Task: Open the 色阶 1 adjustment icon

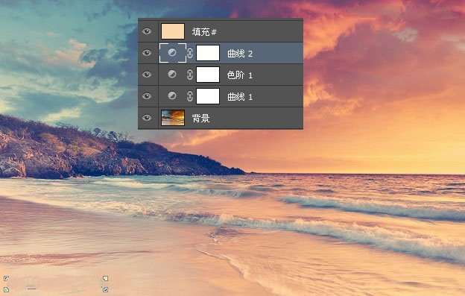Action: (172, 74)
